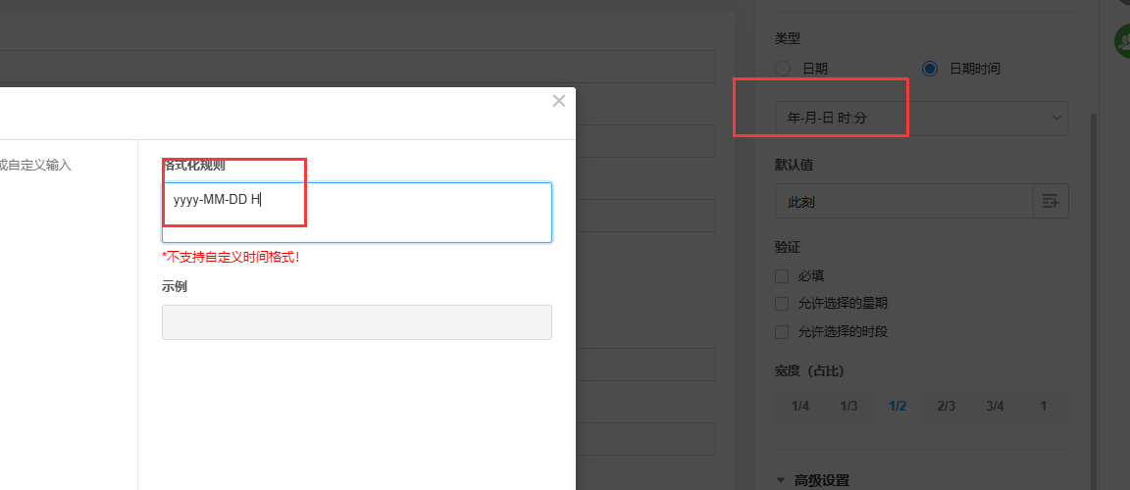Collapse the 高级设置 section
The width and height of the screenshot is (1130, 490).
coord(781,480)
